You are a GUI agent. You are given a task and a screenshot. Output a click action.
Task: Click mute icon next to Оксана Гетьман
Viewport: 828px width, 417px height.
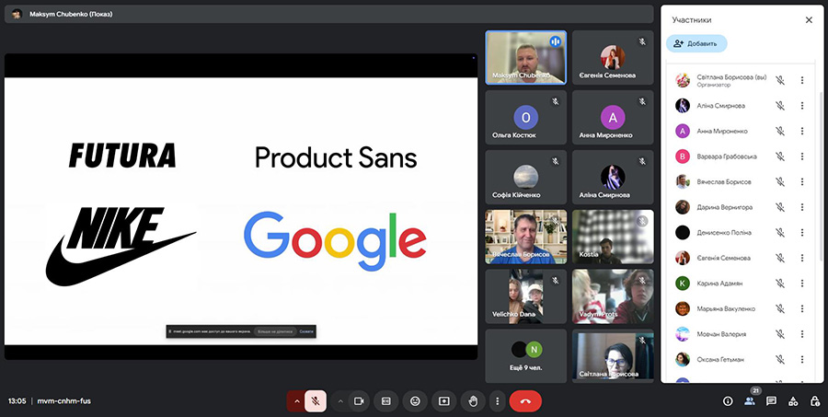(x=779, y=359)
